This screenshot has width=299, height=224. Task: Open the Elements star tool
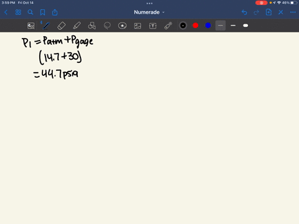pyautogui.click(x=122, y=26)
